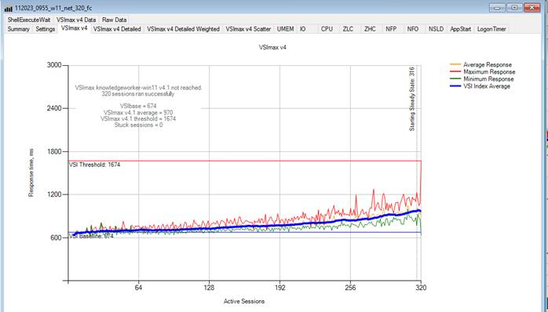Viewport: 548px width, 312px height.
Task: Show the CPU tab
Action: point(327,29)
